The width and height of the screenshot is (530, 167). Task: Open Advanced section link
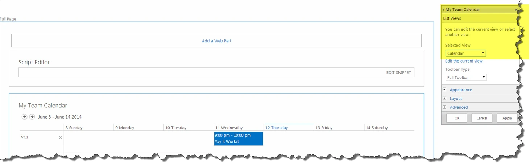pyautogui.click(x=459, y=107)
